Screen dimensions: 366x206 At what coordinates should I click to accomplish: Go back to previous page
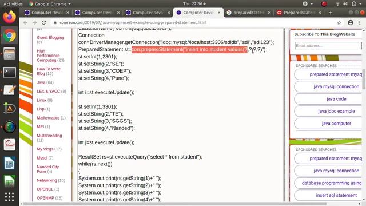click(x=25, y=23)
